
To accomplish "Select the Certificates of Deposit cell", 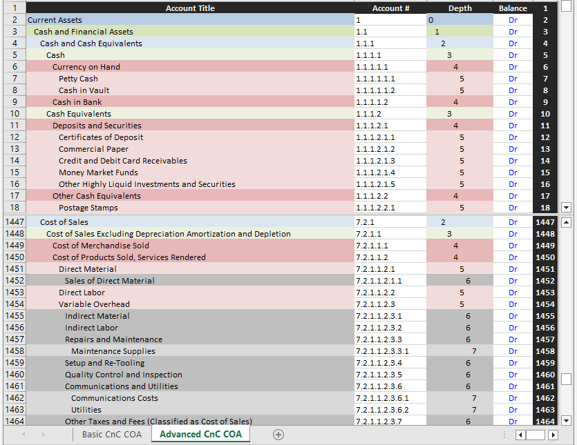I will click(190, 137).
